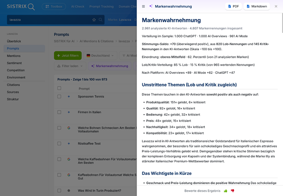Open the Filter laden dropdown
The height and width of the screenshot is (196, 283).
[70, 66]
